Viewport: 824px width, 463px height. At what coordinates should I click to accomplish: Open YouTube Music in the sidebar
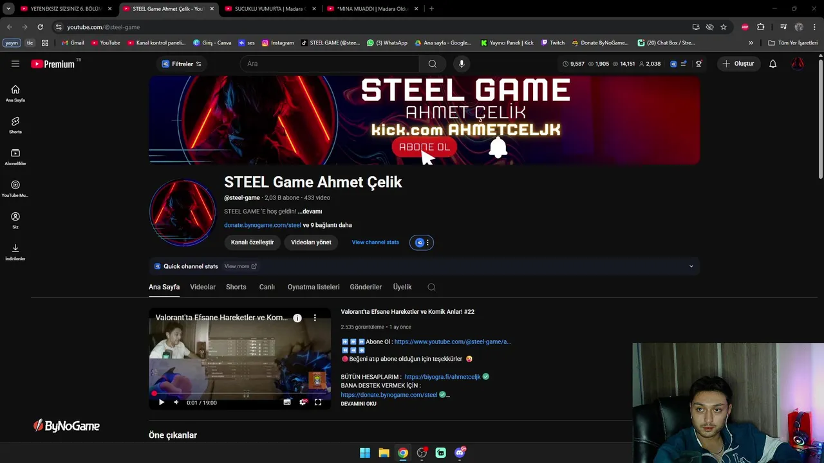tap(15, 188)
